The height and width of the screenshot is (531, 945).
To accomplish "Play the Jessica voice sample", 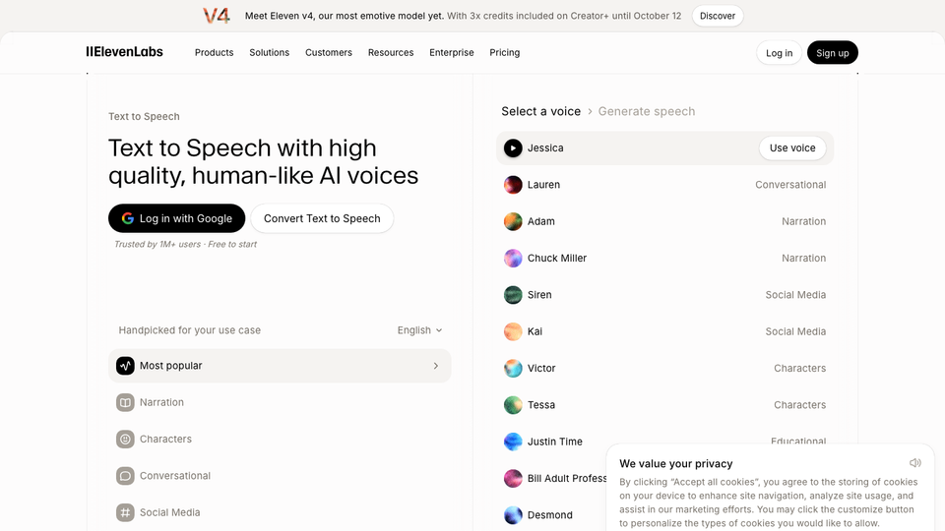I will click(513, 148).
